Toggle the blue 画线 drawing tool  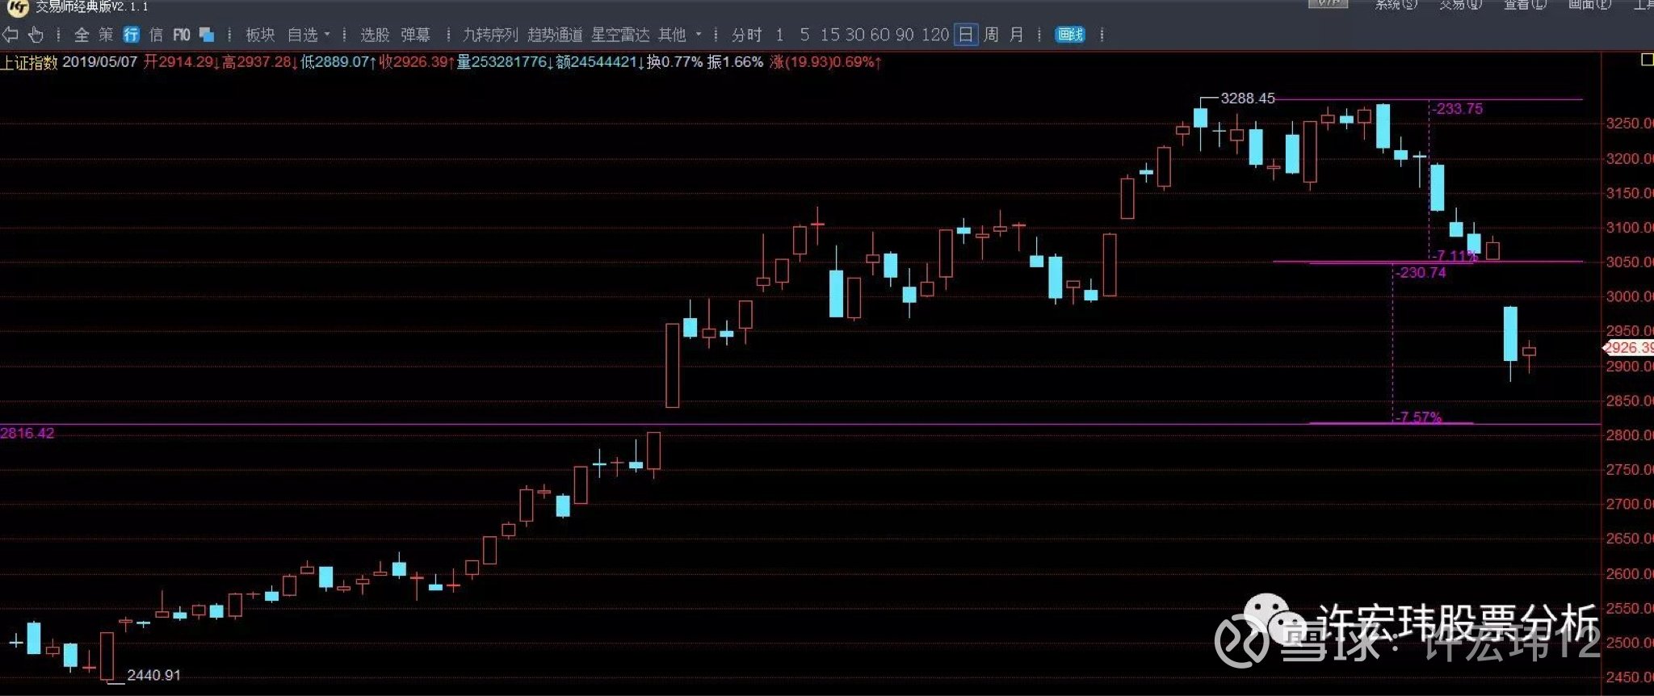1070,35
